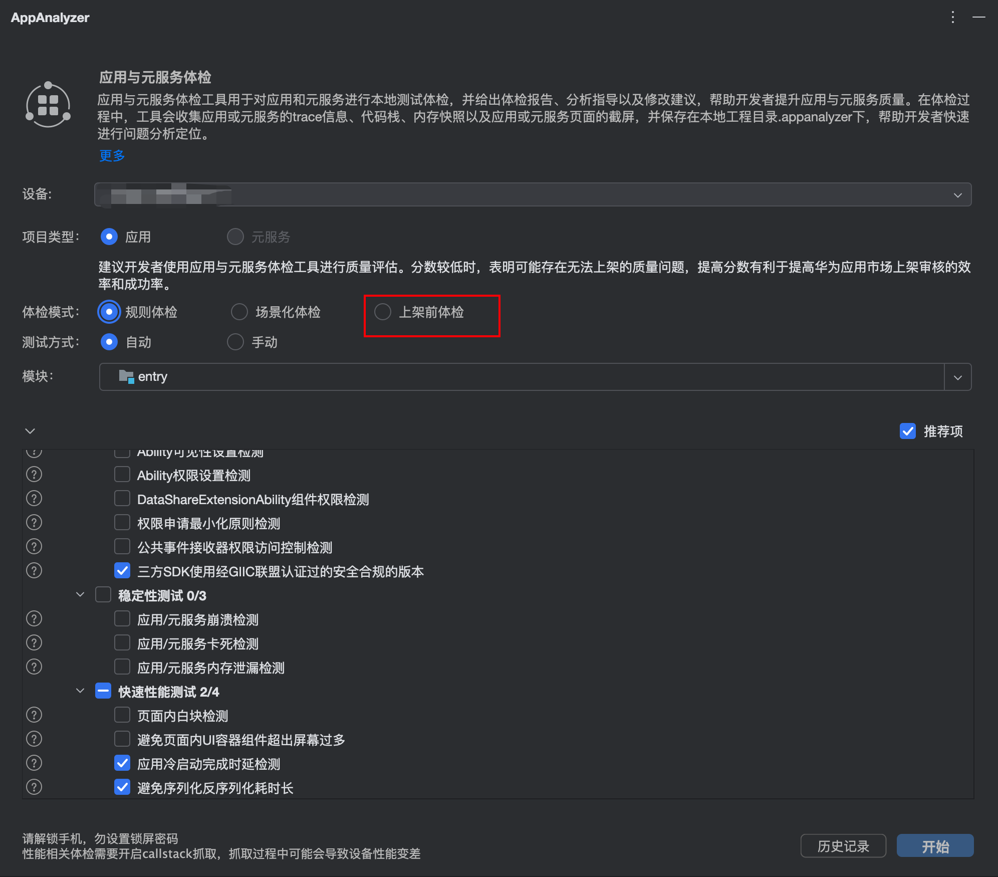Viewport: 998px width, 877px height.
Task: Toggle the 推荐项 checkbox
Action: (907, 431)
